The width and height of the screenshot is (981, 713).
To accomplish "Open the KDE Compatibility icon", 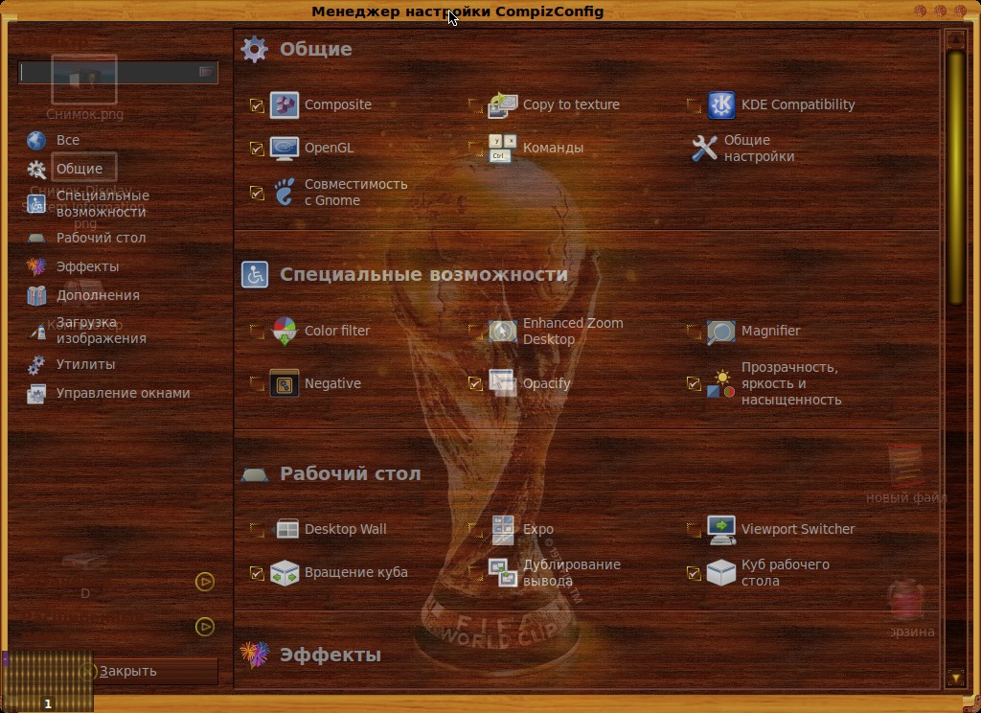I will tap(720, 104).
